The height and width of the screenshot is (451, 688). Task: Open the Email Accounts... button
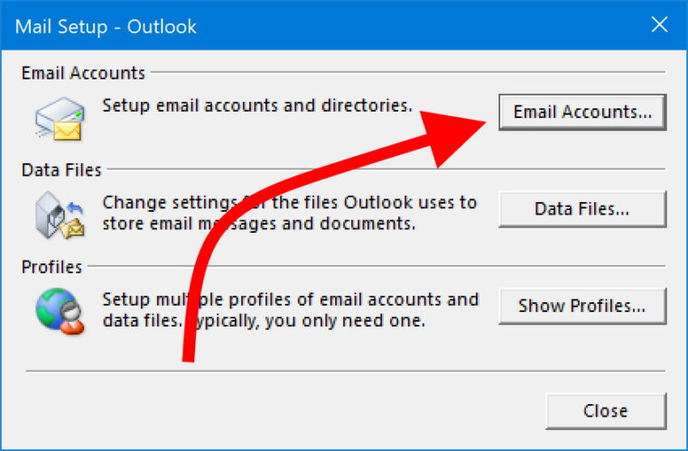(x=582, y=112)
